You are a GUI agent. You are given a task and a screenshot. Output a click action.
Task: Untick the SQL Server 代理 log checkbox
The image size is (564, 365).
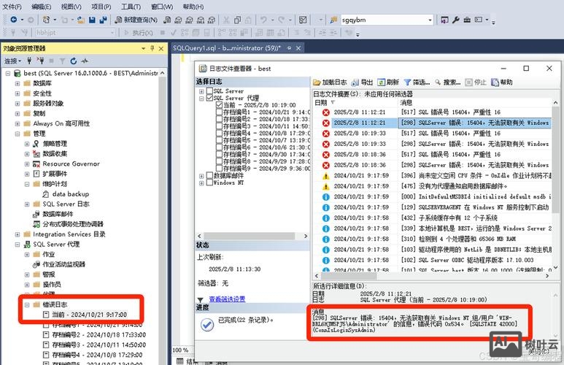pos(209,98)
